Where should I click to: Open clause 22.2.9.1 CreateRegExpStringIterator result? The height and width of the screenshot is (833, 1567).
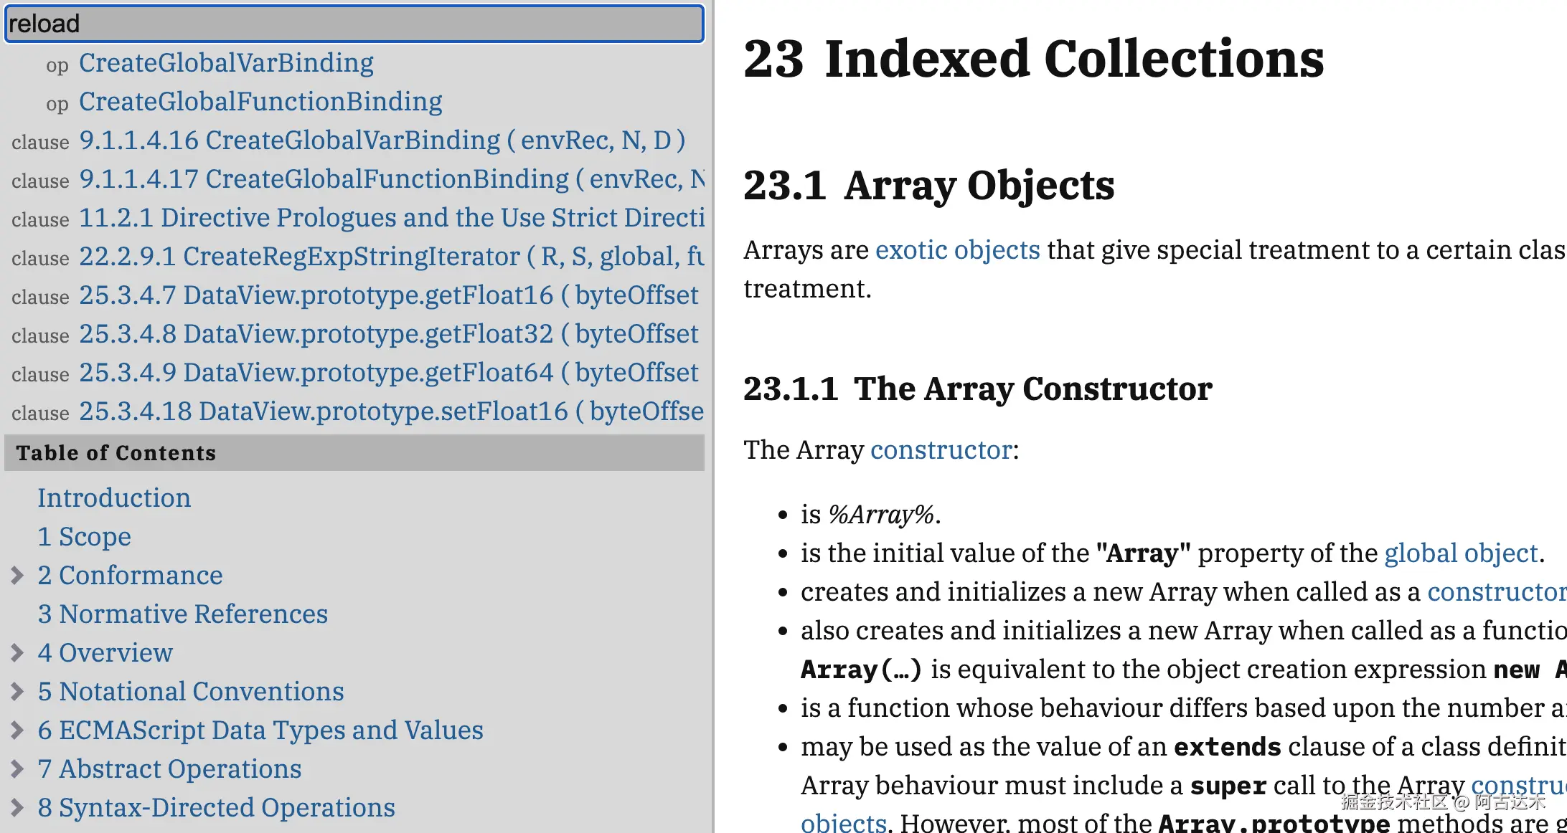click(x=392, y=257)
